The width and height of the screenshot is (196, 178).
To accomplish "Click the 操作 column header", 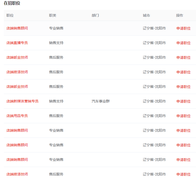I will pyautogui.click(x=180, y=15).
